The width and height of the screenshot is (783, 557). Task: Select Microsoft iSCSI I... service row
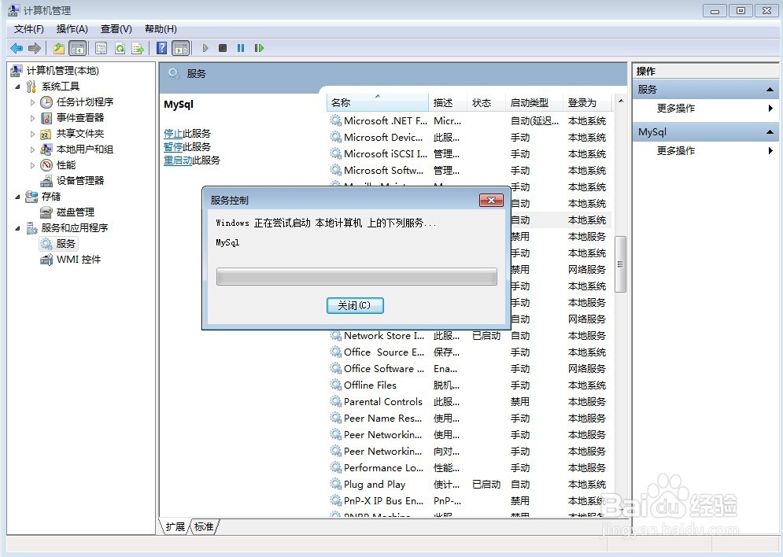click(x=469, y=153)
